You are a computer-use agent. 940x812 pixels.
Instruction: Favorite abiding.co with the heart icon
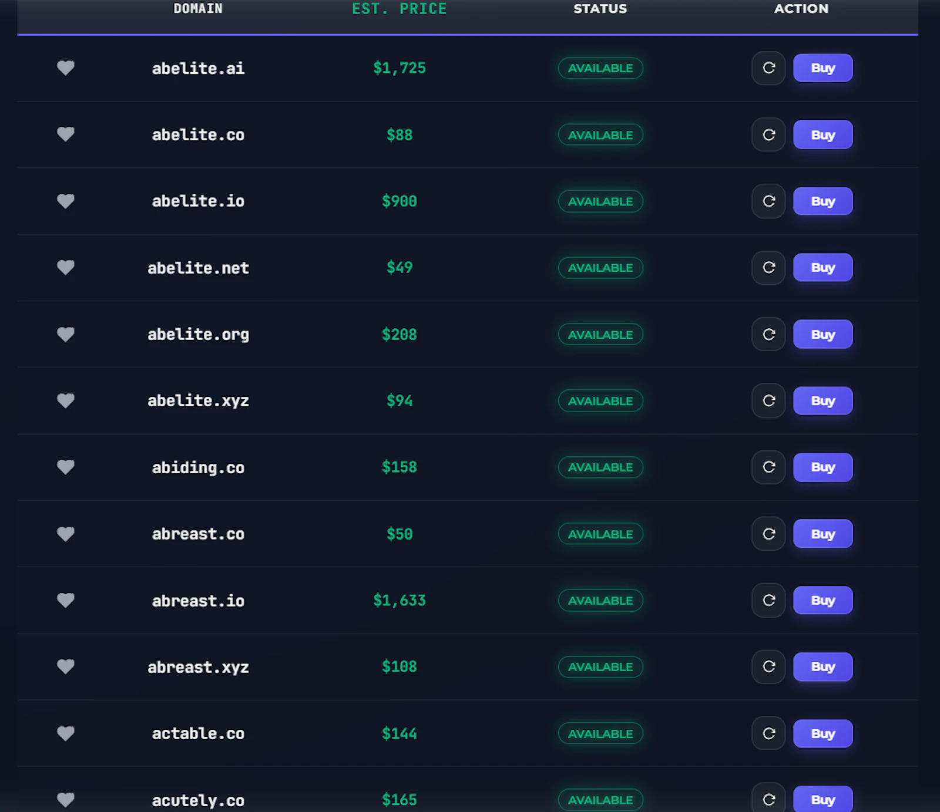[x=66, y=467]
